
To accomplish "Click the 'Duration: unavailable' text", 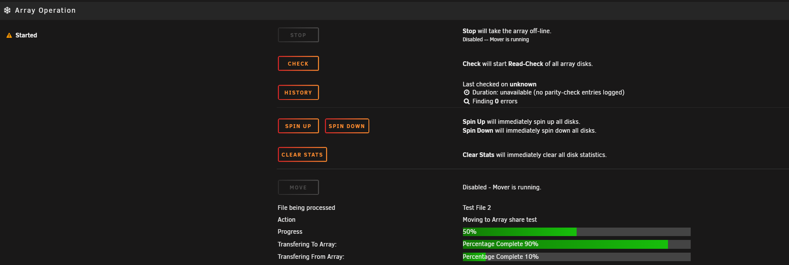I will click(548, 92).
